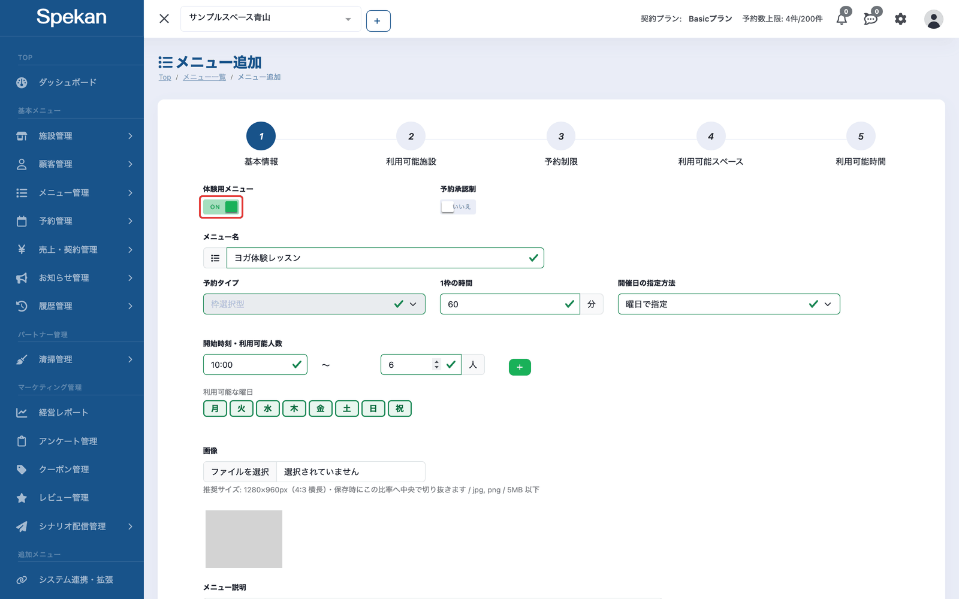Open the settings gear icon

point(900,19)
